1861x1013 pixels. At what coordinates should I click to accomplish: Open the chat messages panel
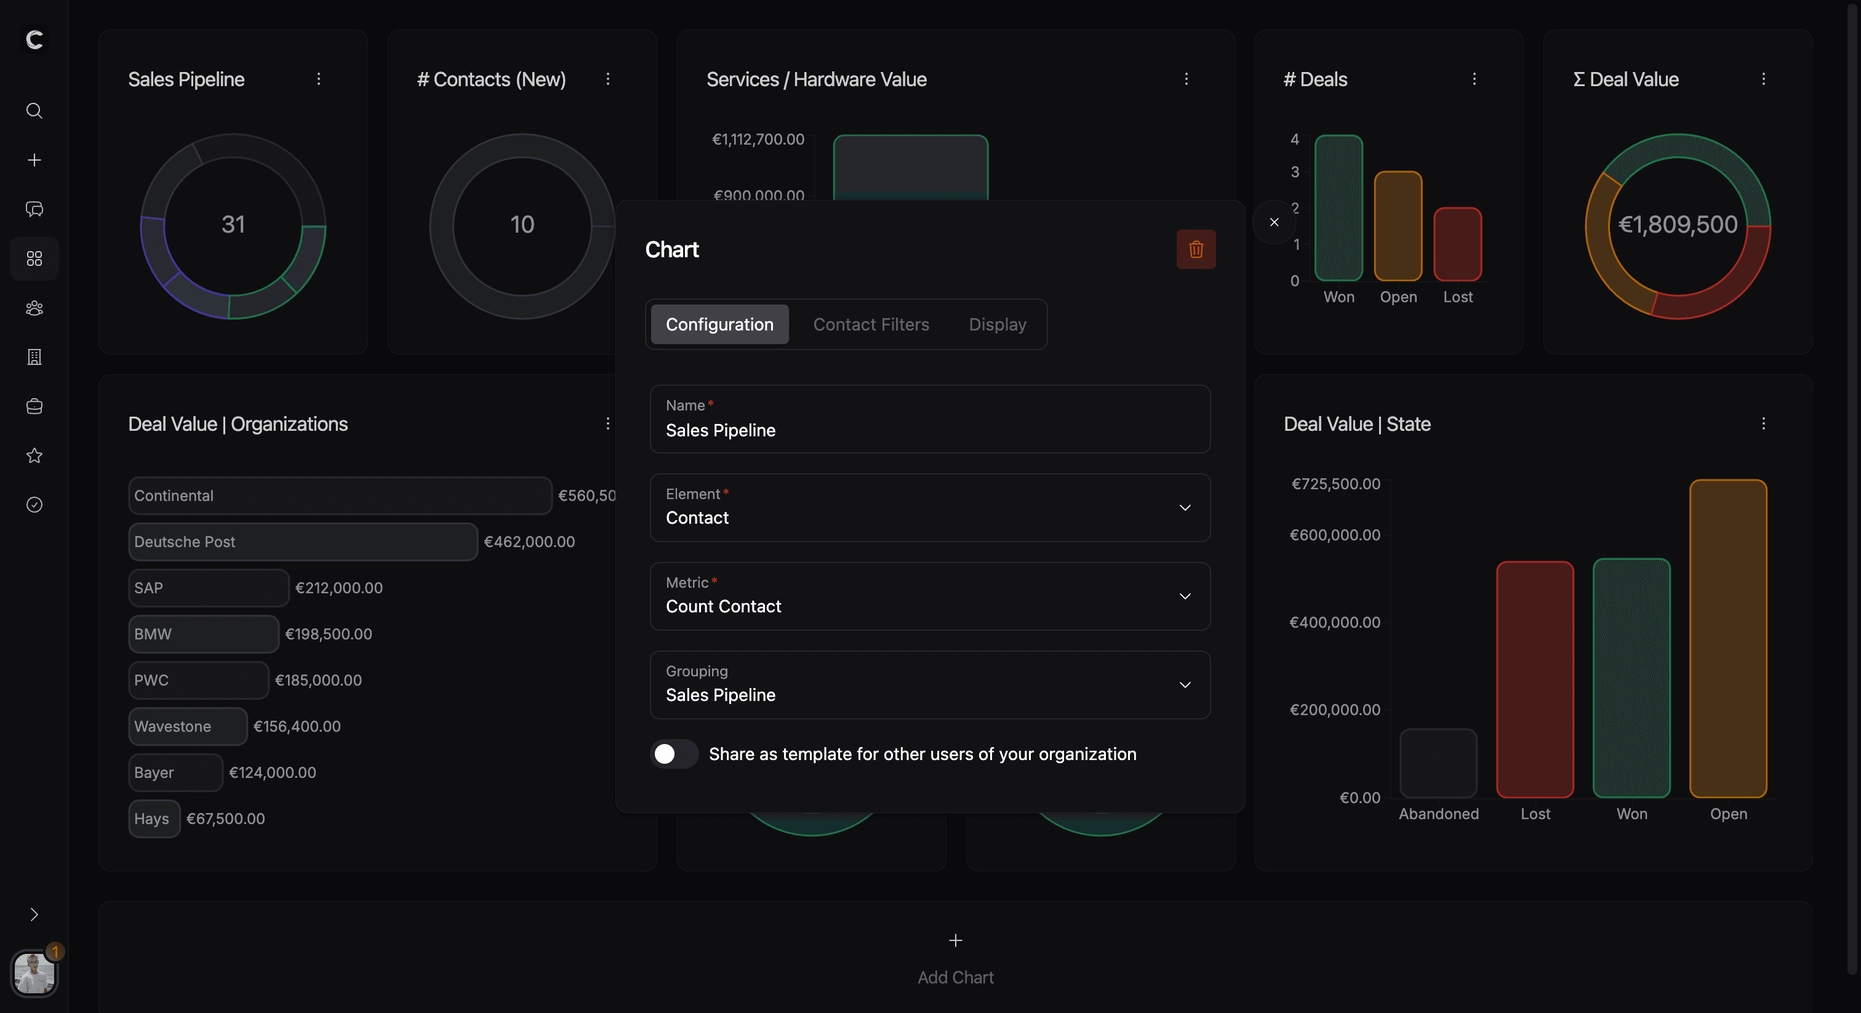(x=33, y=209)
